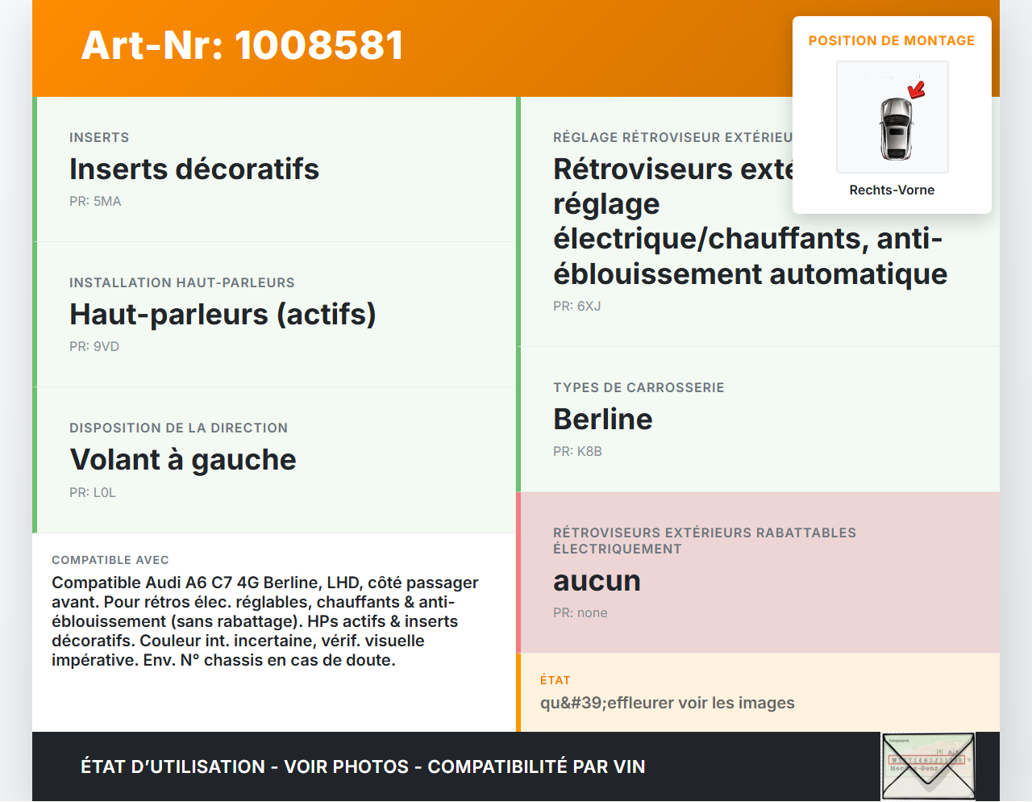1032x802 pixels.
Task: Open the Réglage rétroviseur extérieur tab
Action: (676, 137)
